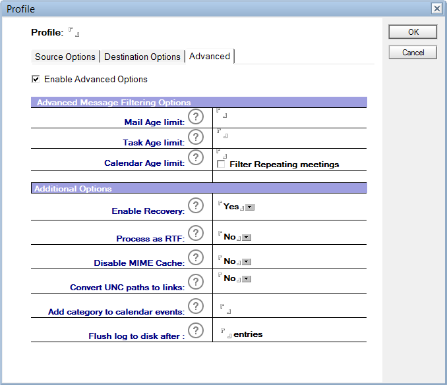The image size is (447, 385).
Task: Tick the Filter Repeating meetings checkbox
Action: (221, 164)
